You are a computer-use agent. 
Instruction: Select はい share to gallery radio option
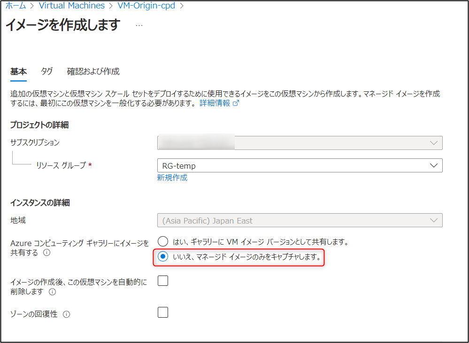163,241
